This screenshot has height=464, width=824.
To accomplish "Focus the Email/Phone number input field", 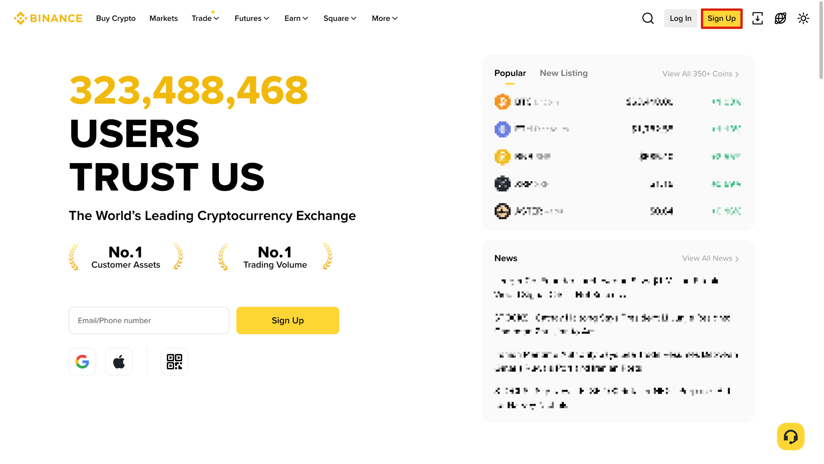I will point(149,321).
